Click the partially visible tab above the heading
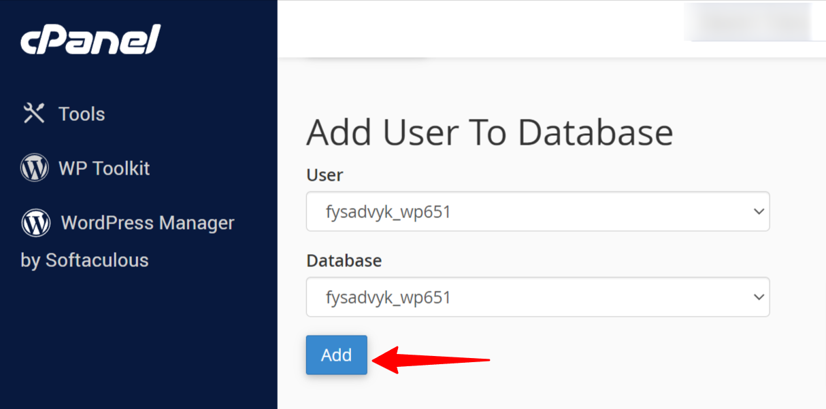The width and height of the screenshot is (826, 409). point(367,58)
